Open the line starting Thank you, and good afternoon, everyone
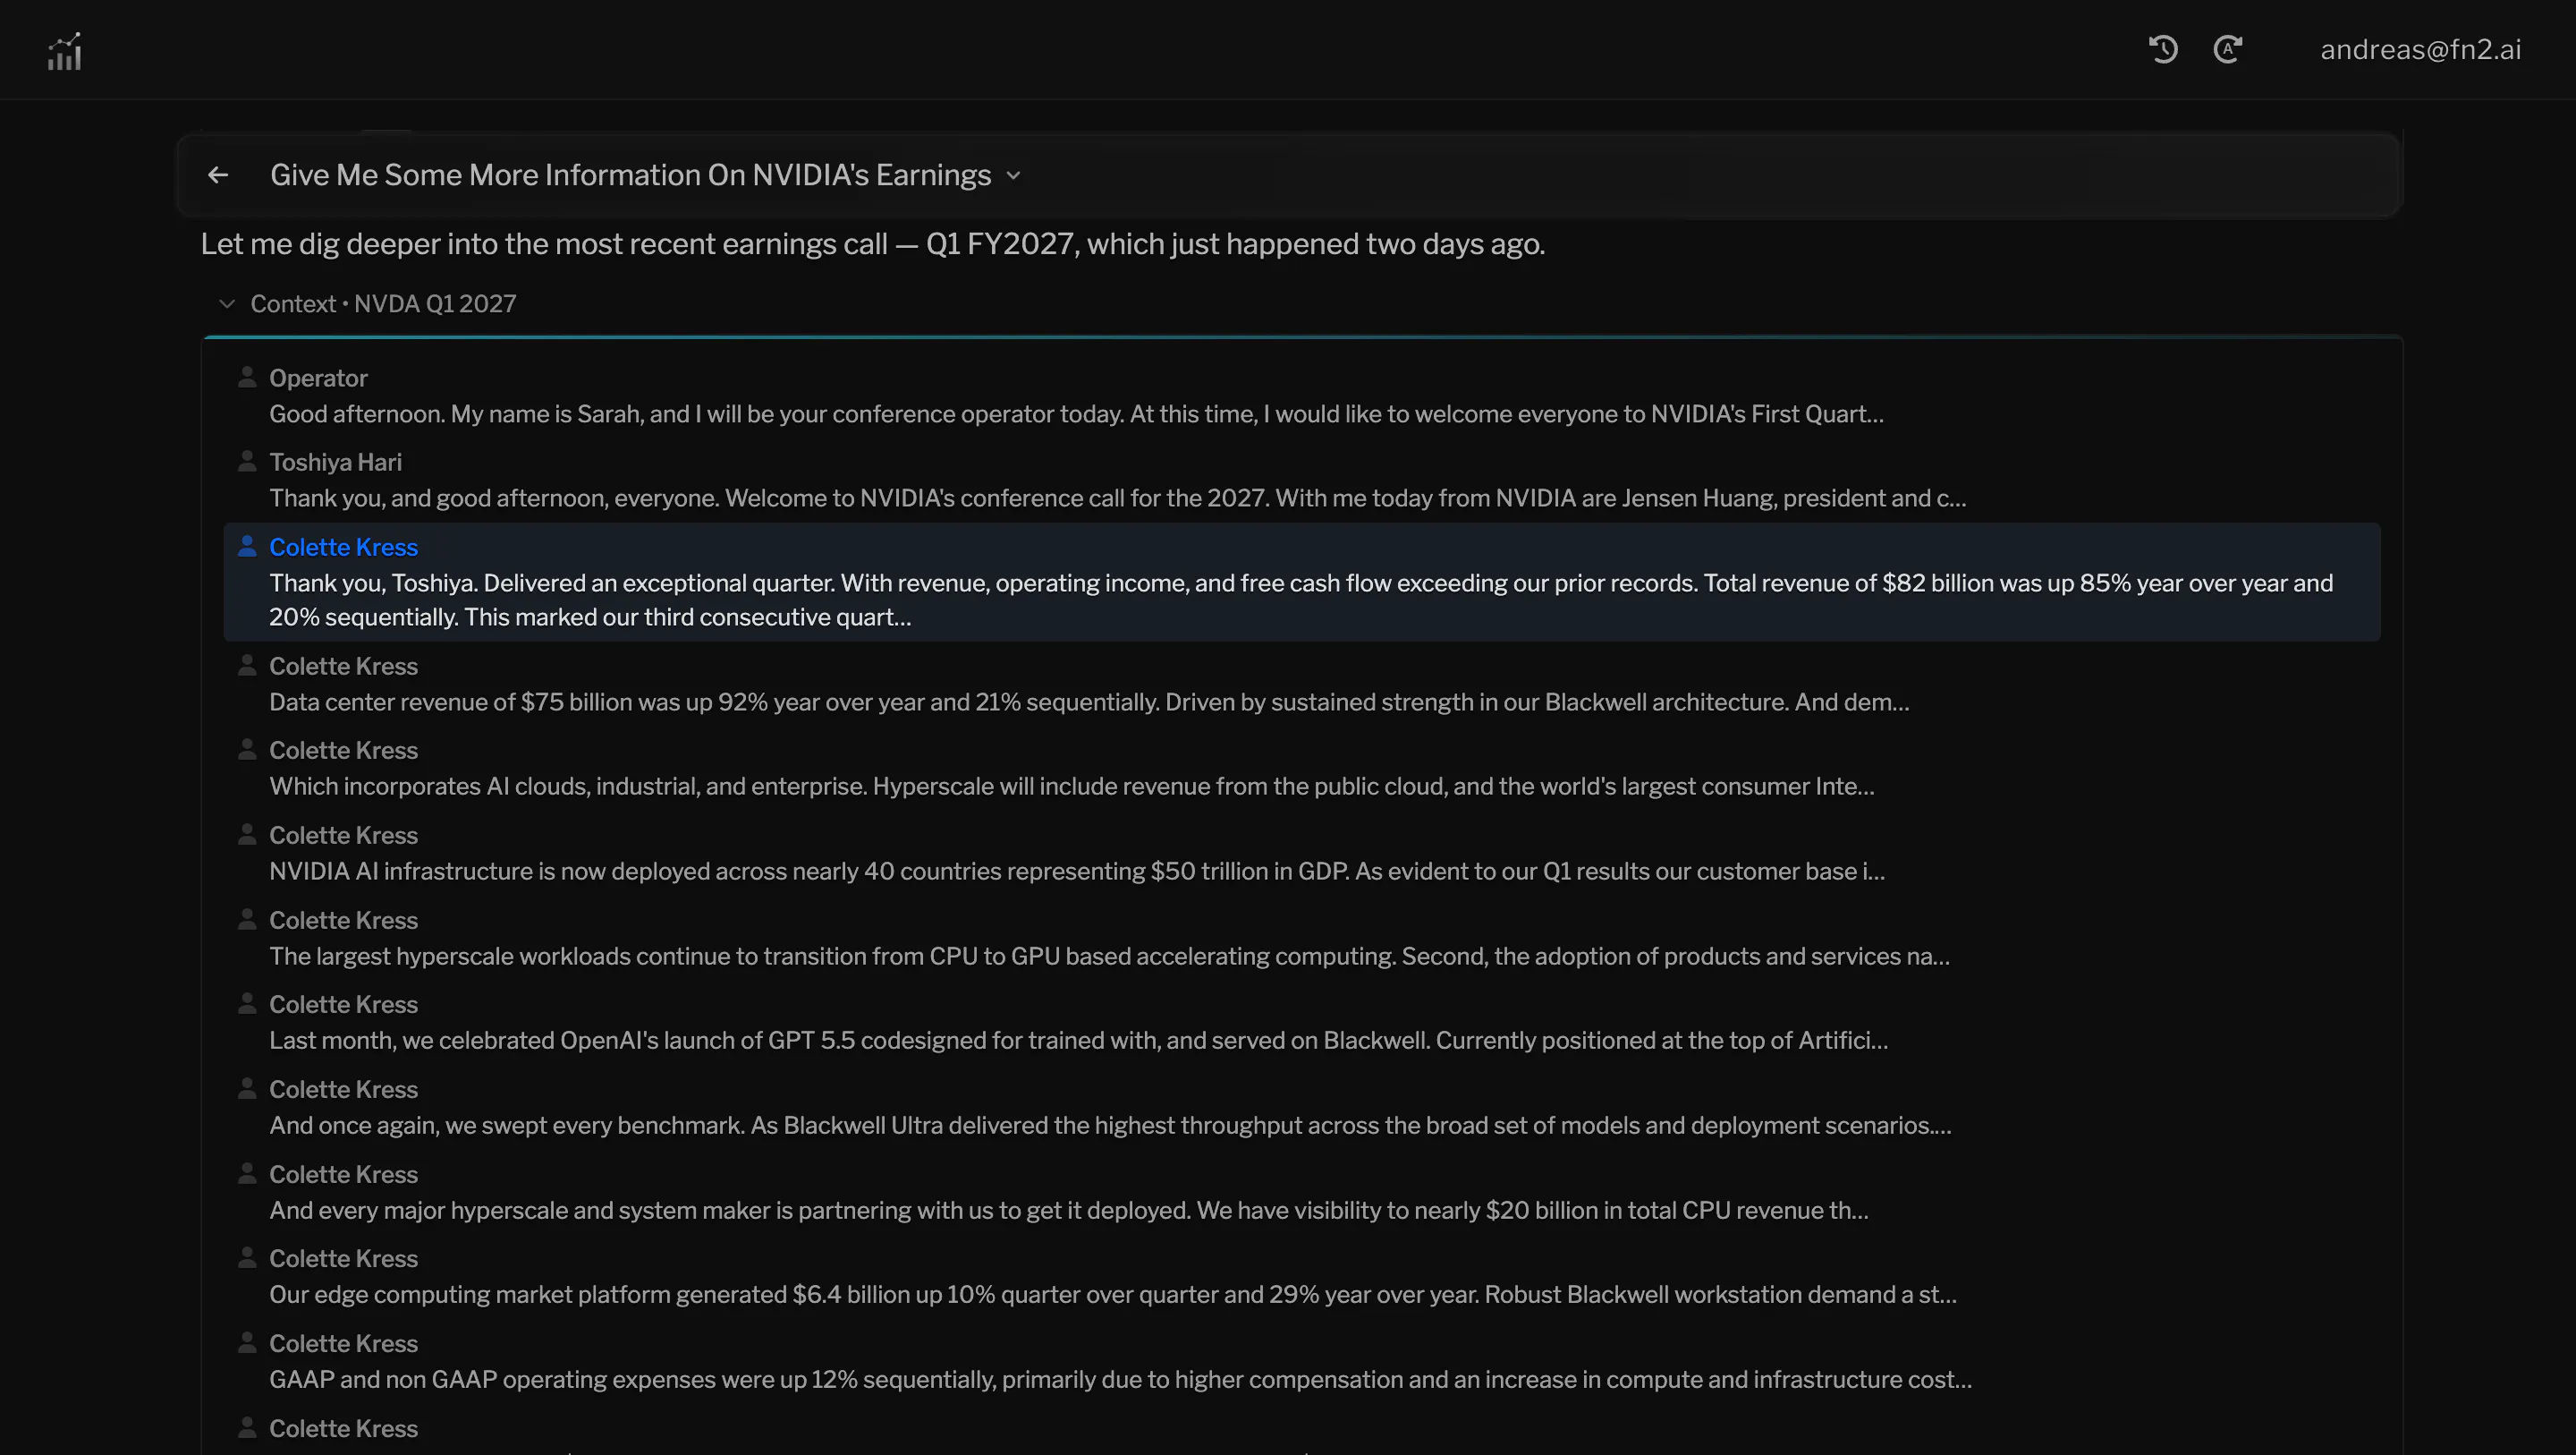 1117,498
